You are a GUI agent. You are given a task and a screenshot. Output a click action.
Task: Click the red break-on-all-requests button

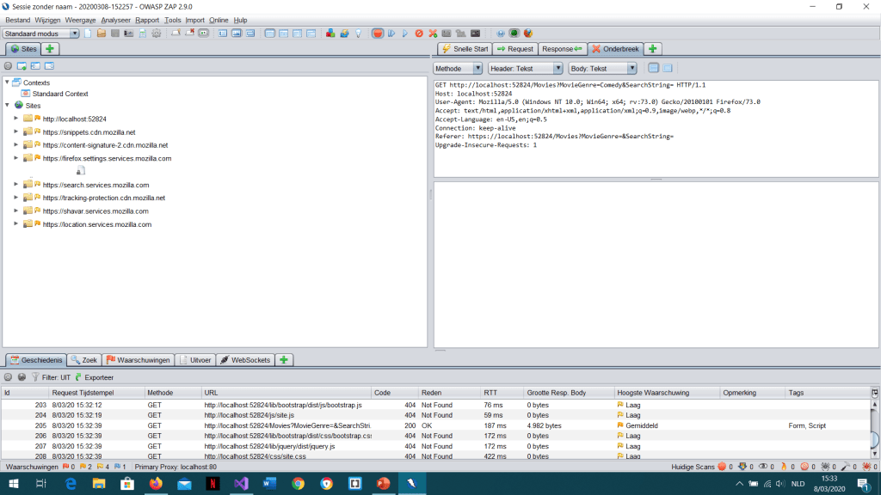378,34
